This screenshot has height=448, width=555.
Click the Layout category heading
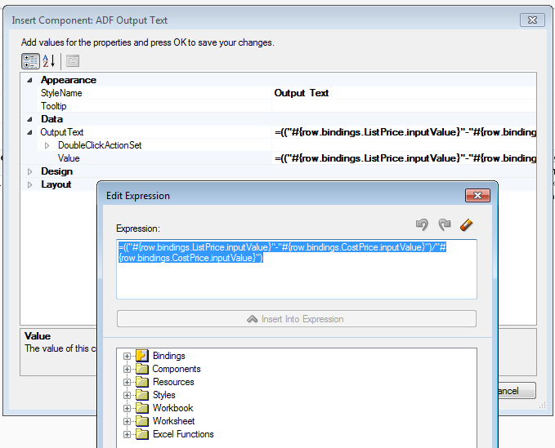(56, 184)
